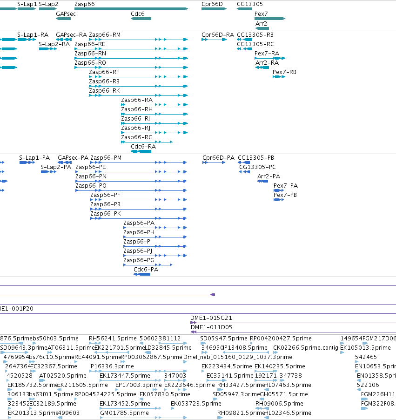
Task: Click the Arr2 gene label
Action: (261, 24)
